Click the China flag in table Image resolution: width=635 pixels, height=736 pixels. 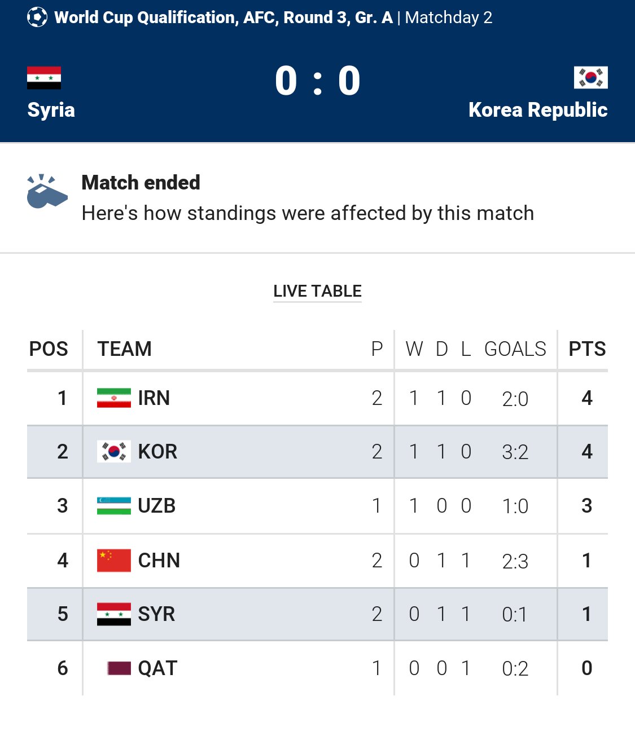(x=114, y=561)
